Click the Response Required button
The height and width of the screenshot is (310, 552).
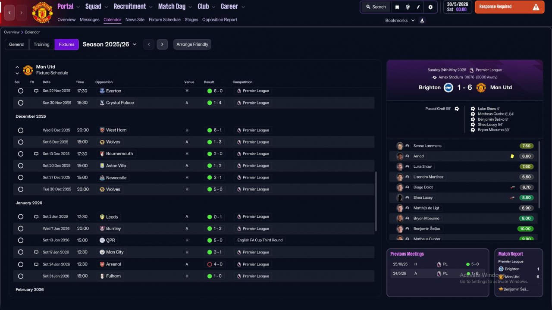pos(509,7)
